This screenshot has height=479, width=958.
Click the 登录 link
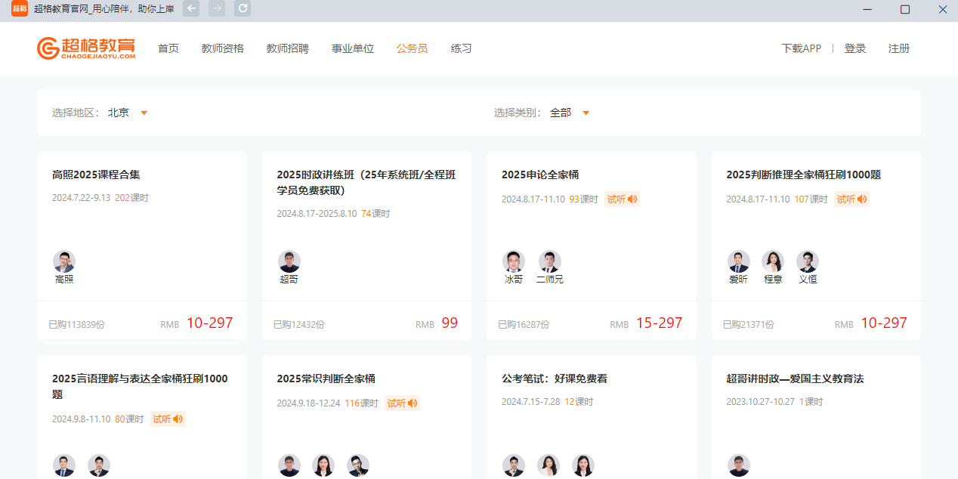click(855, 48)
